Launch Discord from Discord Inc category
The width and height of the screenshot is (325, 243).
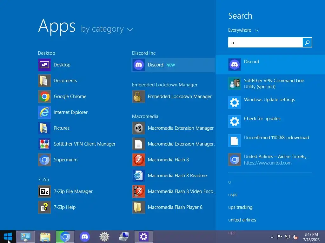point(173,65)
